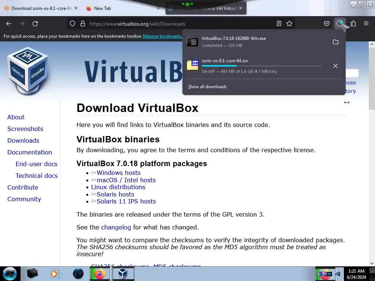Click the Solaris hosts link
375x281 pixels.
[x=115, y=195]
